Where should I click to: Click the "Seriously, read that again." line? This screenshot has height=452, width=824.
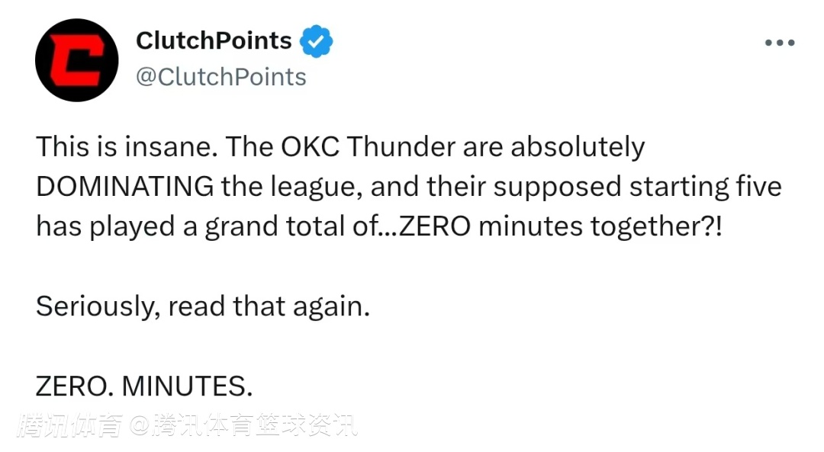(202, 306)
